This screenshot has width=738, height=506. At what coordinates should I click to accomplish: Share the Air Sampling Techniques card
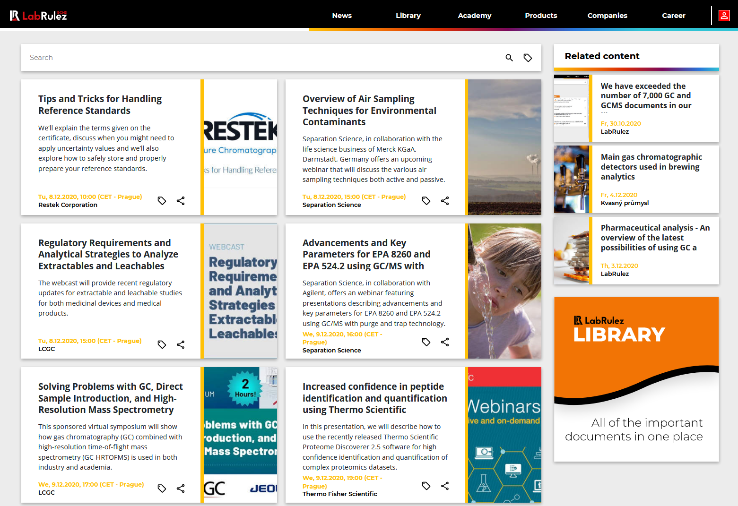445,201
